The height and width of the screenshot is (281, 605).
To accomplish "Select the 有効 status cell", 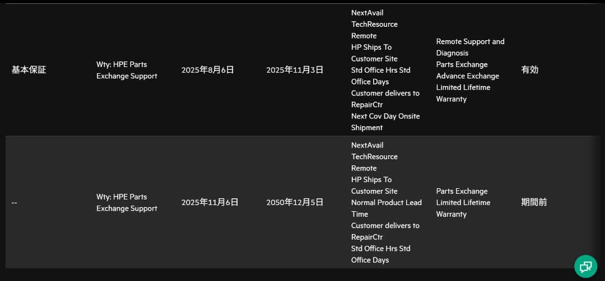I will tap(529, 70).
